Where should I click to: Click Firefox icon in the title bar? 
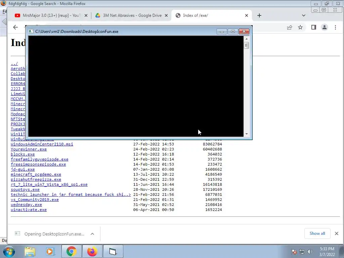click(x=3, y=3)
